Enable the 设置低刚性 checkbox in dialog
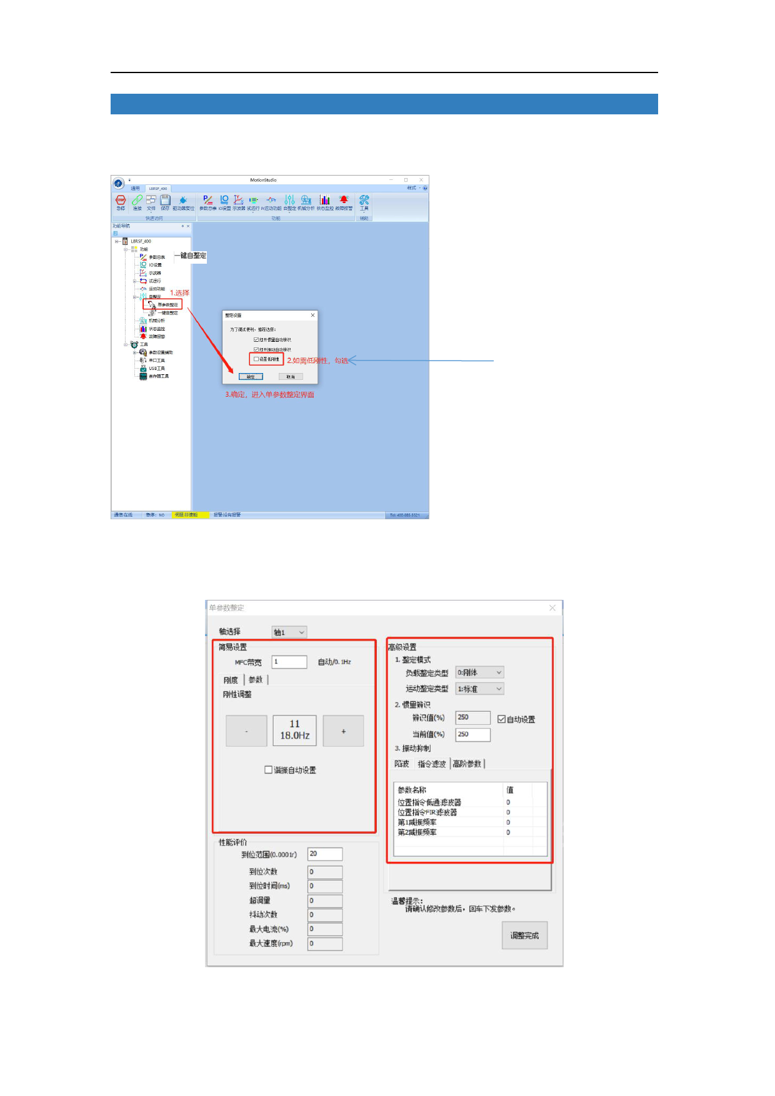Viewport: 775px width, 1096px height. 256,359
